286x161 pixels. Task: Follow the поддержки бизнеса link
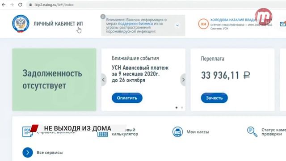point(135,24)
